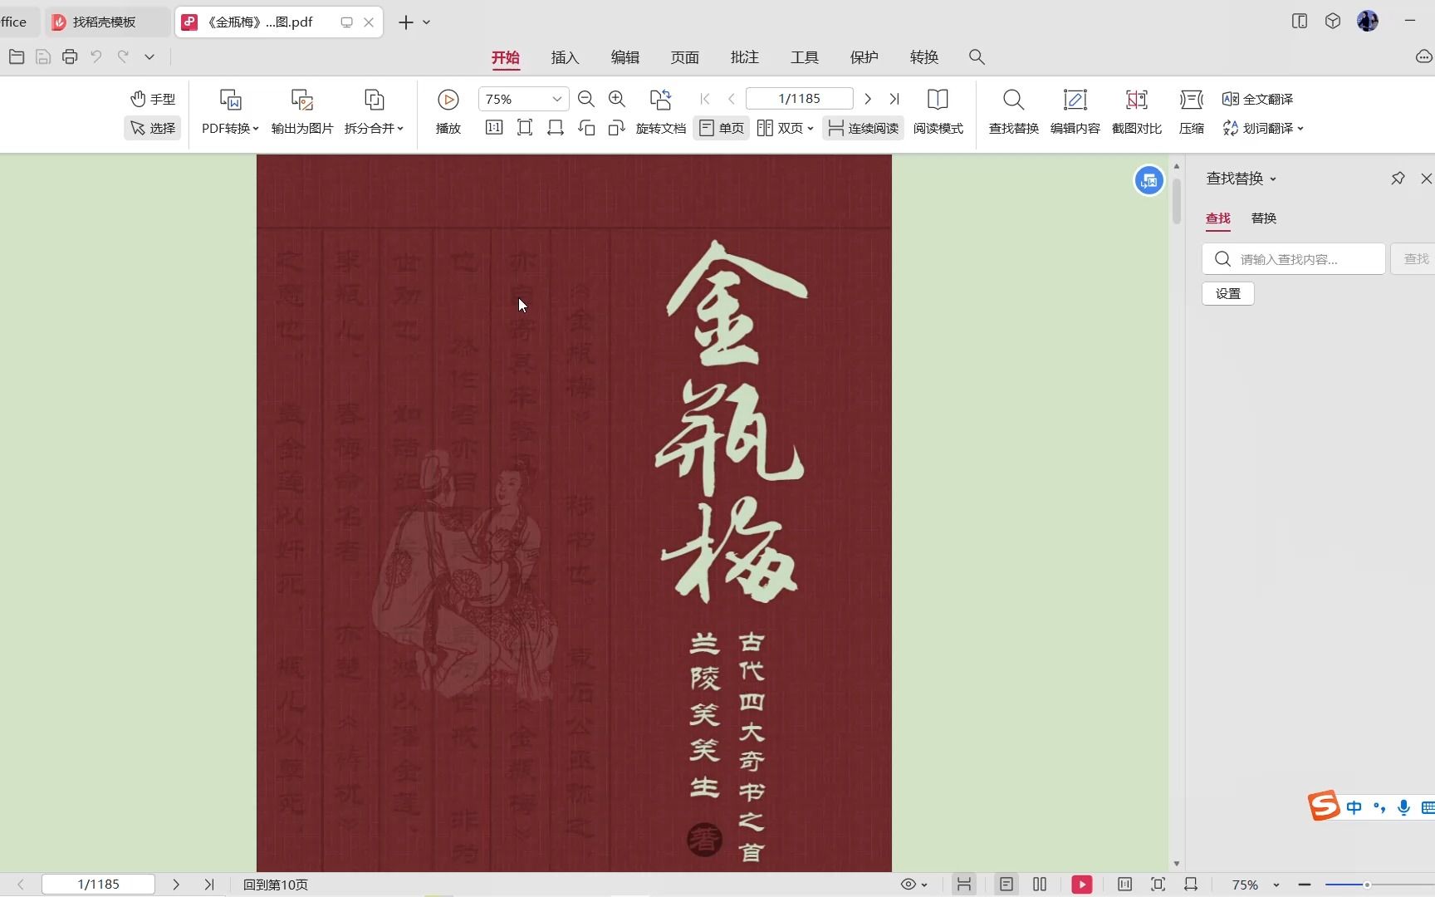Click 输出为图片 export icon

coord(302,100)
